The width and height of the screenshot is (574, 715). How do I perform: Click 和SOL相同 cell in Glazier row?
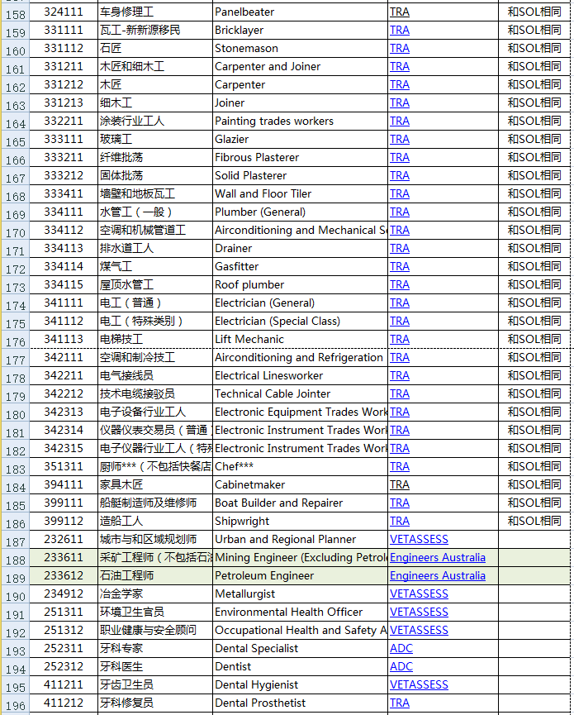coord(534,139)
